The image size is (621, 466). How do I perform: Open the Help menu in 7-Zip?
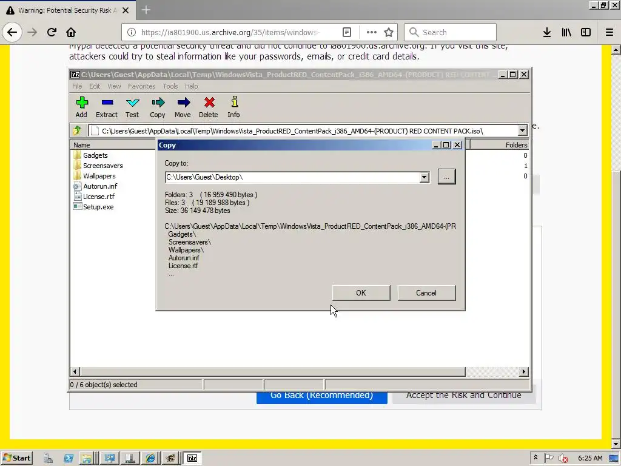[191, 86]
